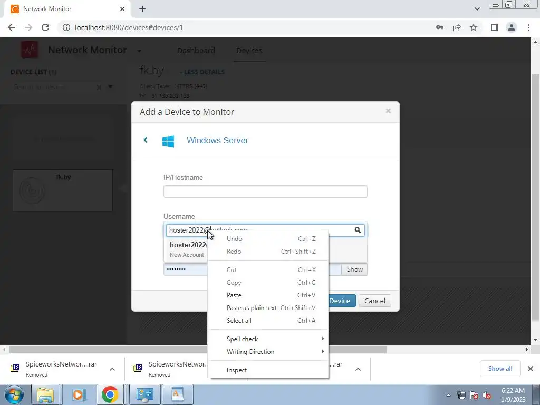Open the control panel taskbar icon
Screen dimensions: 540x405
144,394
